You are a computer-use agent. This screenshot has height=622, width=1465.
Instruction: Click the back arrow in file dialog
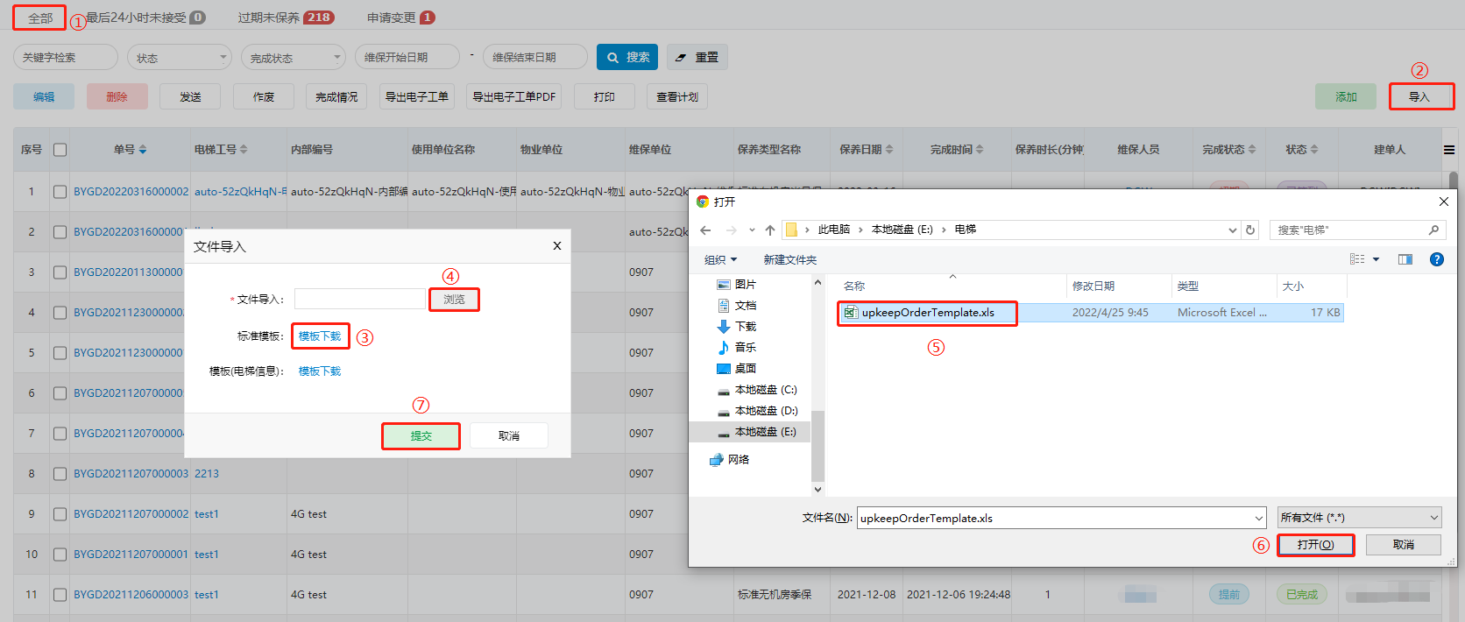(x=706, y=230)
